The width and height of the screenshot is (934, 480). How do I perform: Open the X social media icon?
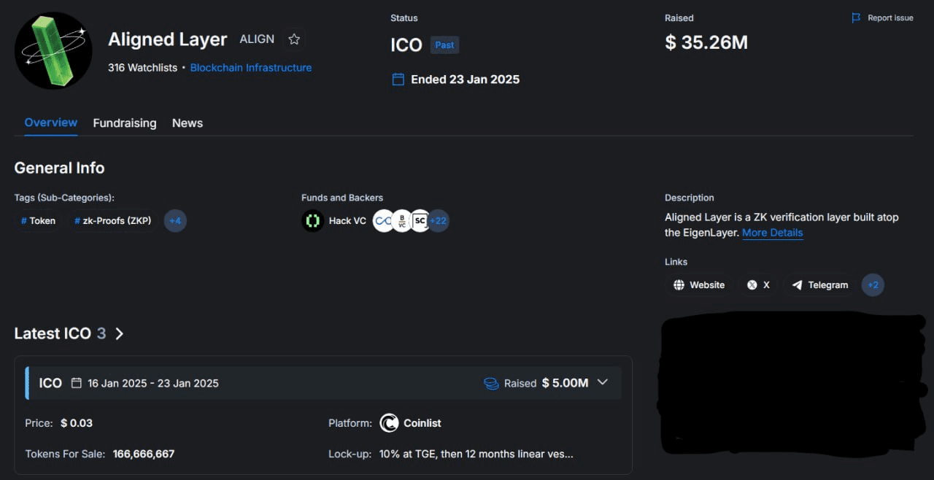(751, 284)
